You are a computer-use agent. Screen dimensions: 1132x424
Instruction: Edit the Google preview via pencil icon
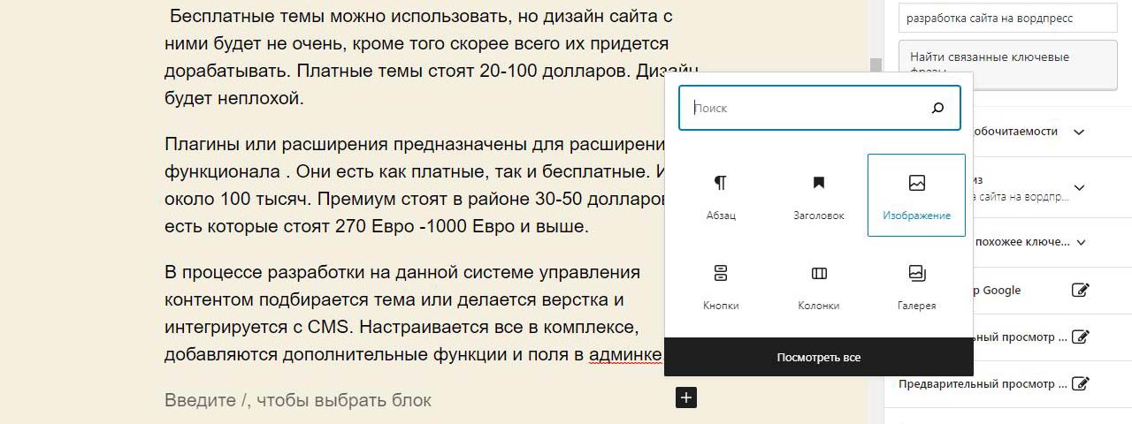[x=1080, y=290]
